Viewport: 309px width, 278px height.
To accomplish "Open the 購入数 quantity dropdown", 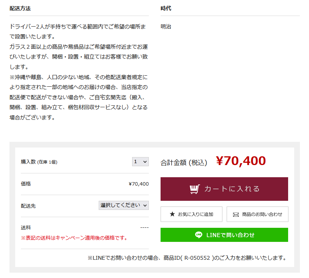I will 140,162.
